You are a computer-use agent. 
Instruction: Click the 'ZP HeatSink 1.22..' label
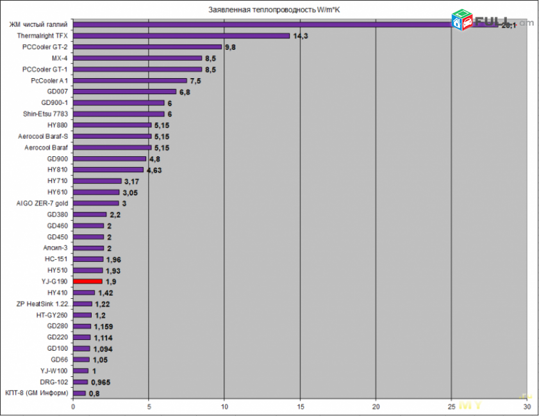tap(44, 304)
